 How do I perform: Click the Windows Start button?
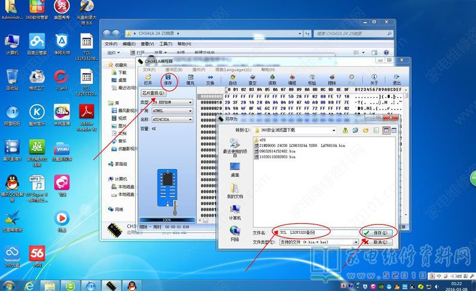coord(8,286)
